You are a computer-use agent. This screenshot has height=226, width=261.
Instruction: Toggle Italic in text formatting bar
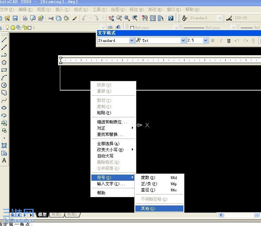click(x=221, y=41)
